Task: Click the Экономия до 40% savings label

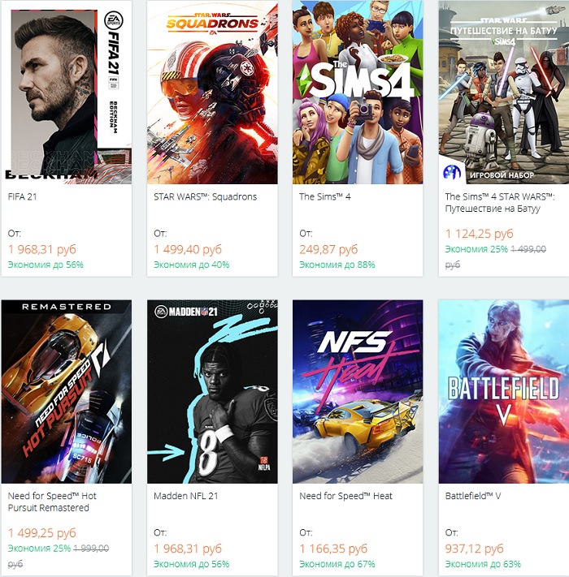Action: pos(191,265)
